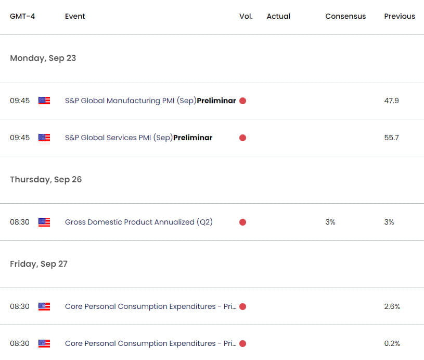
Task: Click 08:30 time in the 0.2% Core PCE row
Action: tap(19, 343)
